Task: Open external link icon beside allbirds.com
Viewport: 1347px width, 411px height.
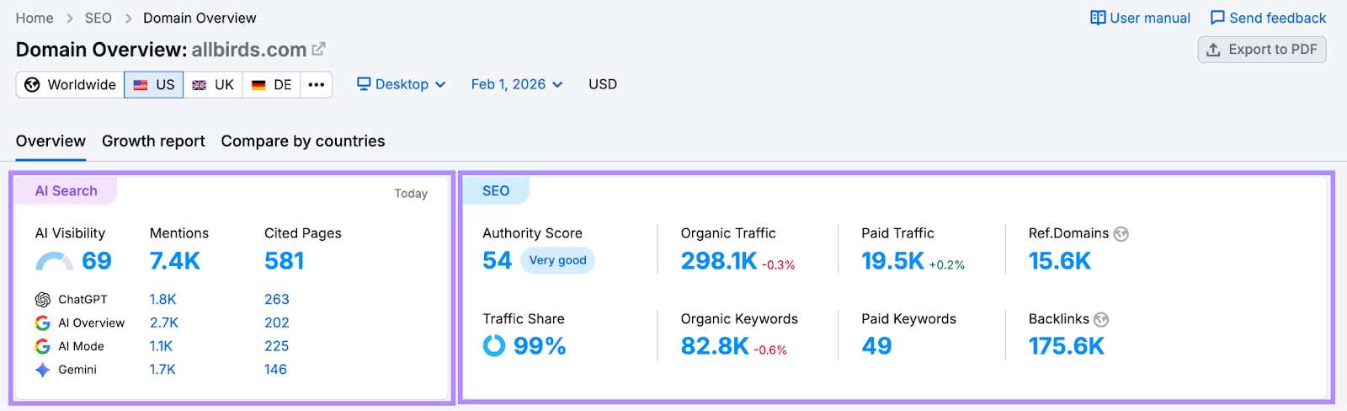Action: point(318,50)
